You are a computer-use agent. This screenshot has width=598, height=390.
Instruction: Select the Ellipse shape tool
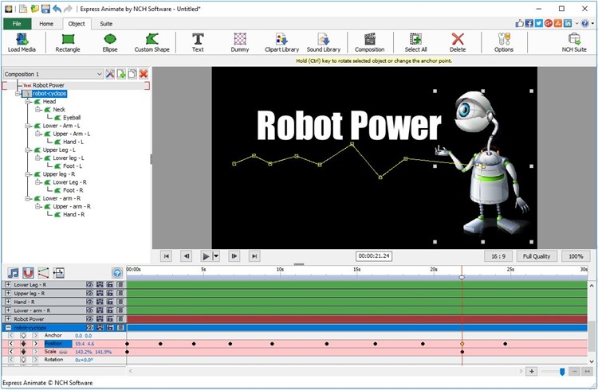tap(110, 42)
